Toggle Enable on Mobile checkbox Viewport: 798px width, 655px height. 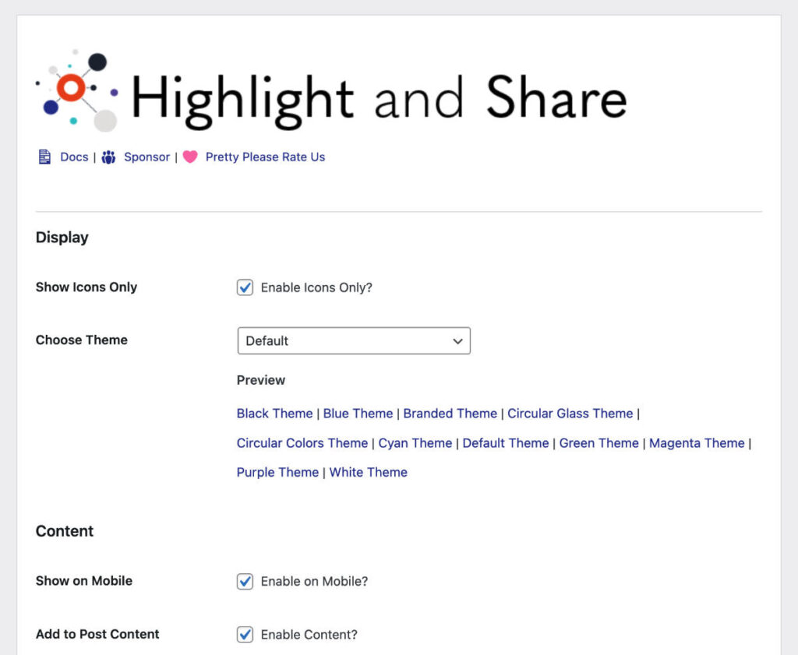point(245,581)
